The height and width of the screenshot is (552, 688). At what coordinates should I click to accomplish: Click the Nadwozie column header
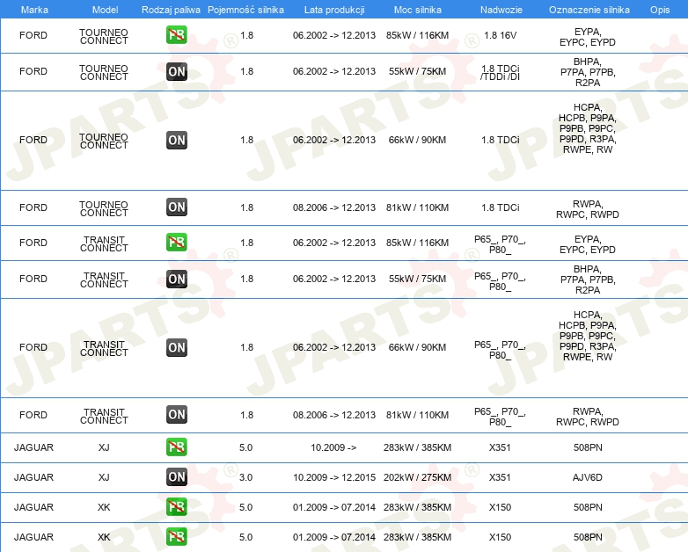click(501, 10)
